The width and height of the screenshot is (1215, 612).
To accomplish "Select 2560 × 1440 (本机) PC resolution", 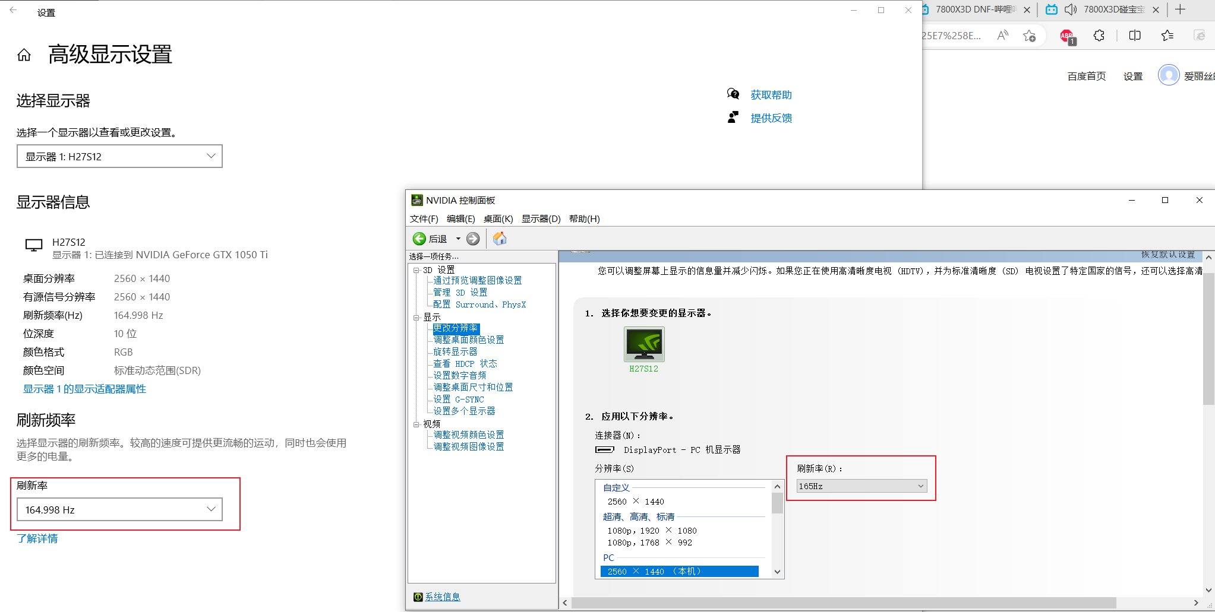I will click(680, 571).
